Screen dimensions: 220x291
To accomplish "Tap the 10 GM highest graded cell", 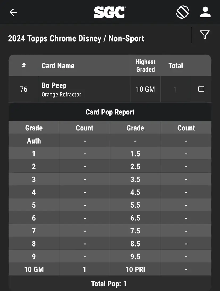I will 145,89.
